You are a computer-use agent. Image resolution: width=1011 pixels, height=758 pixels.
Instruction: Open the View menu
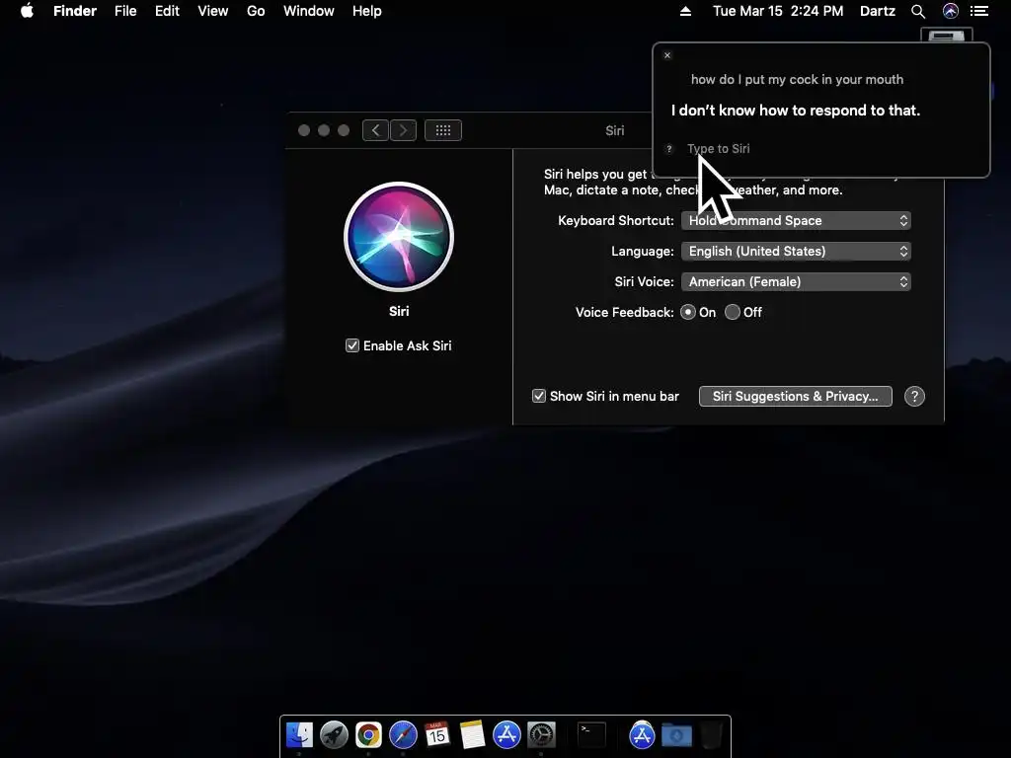pos(213,11)
